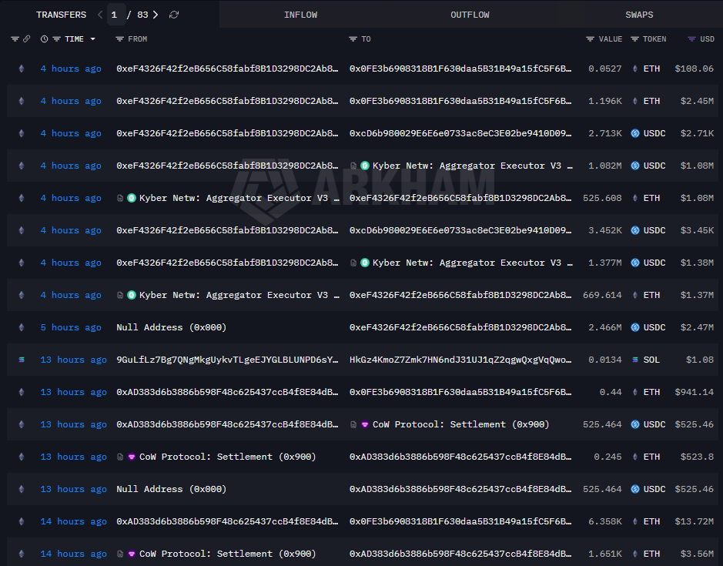The width and height of the screenshot is (723, 566).
Task: Select the 0.0527 value cell
Action: click(x=604, y=69)
